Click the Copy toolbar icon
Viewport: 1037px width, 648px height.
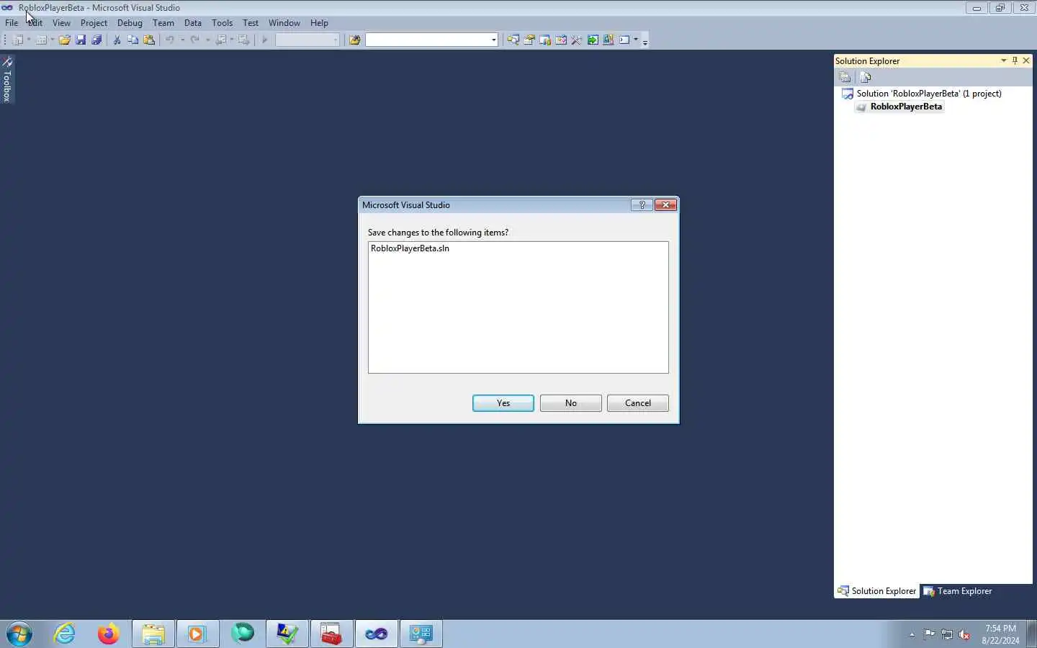(133, 40)
